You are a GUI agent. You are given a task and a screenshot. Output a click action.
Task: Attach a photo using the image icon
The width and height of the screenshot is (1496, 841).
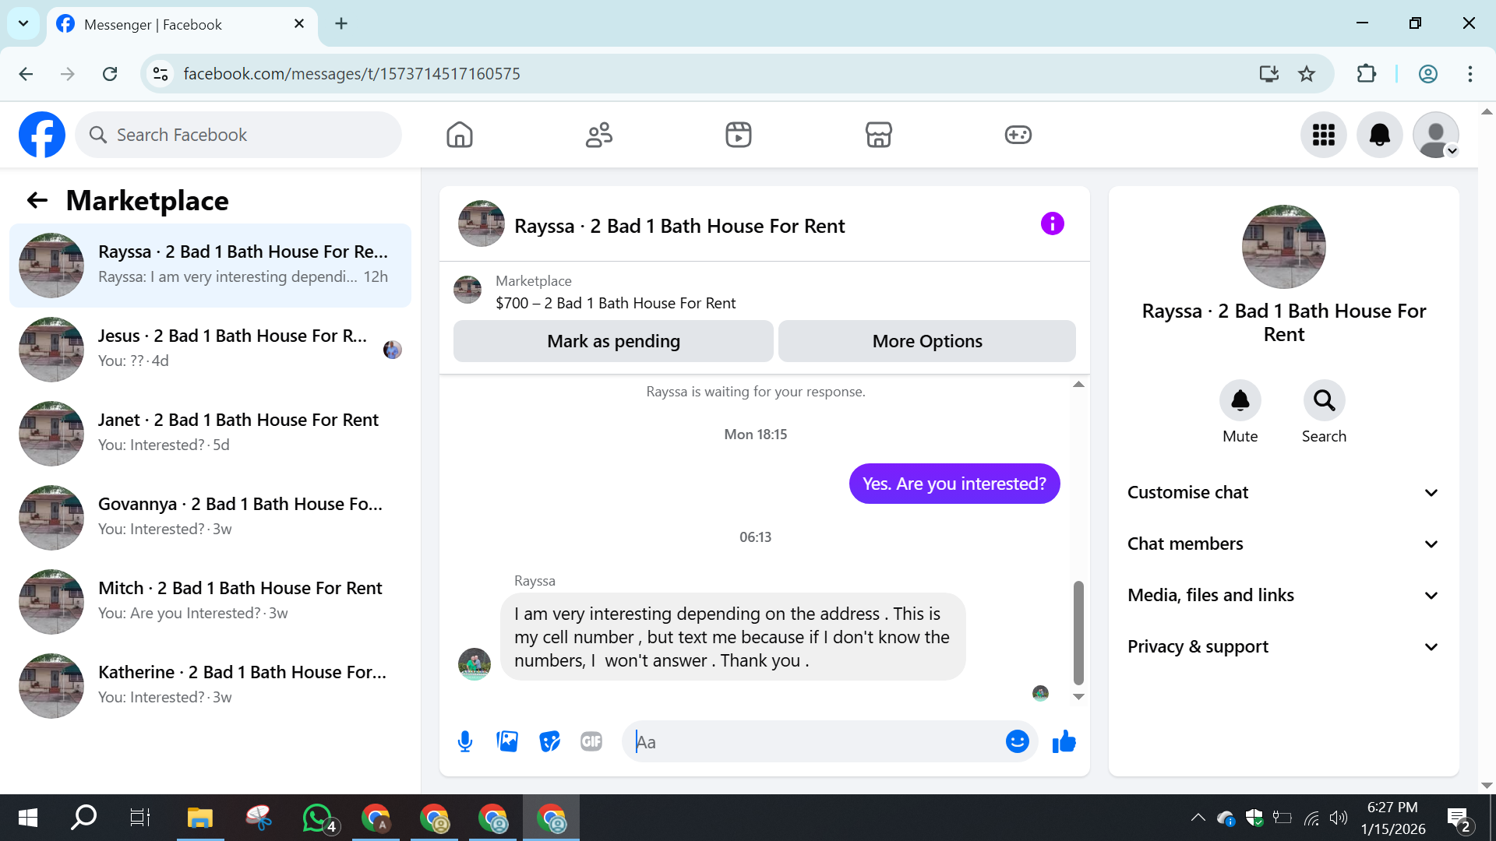[507, 741]
